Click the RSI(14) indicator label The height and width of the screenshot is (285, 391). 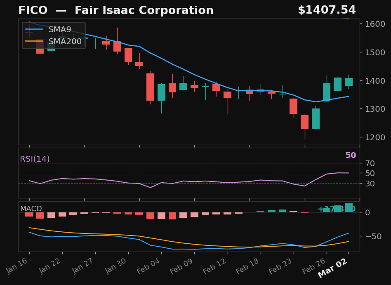(x=35, y=158)
